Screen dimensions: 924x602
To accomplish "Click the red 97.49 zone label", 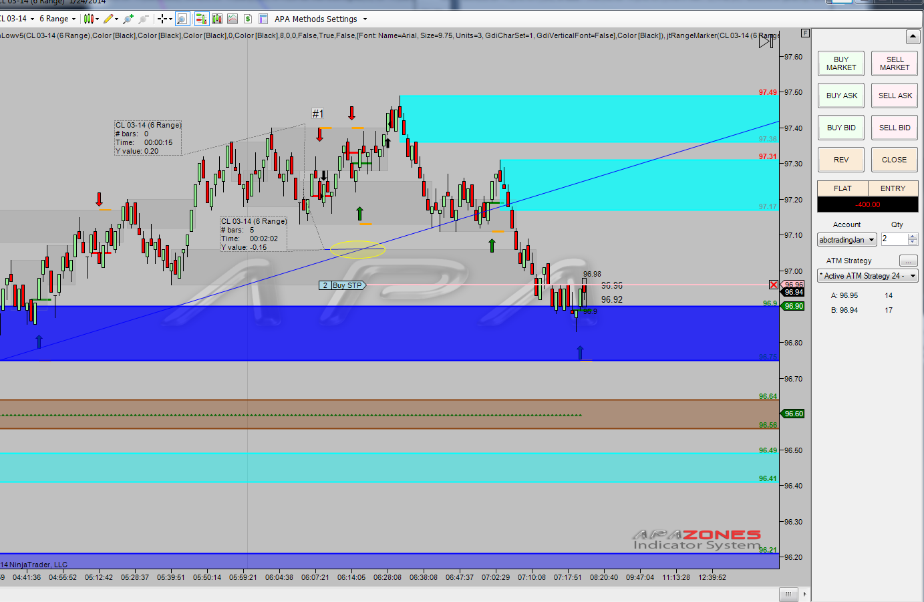I will point(768,92).
